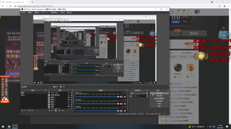Open the scene transition type dropdown

pyautogui.click(x=137, y=93)
